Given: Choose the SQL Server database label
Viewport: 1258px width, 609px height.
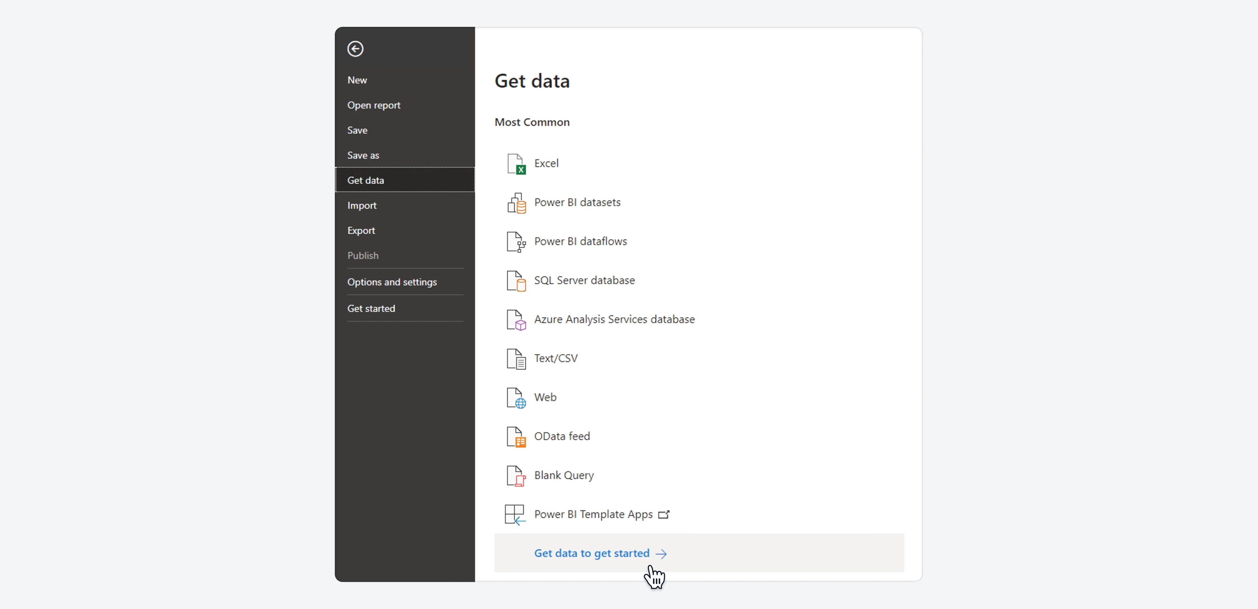Looking at the screenshot, I should 584,281.
